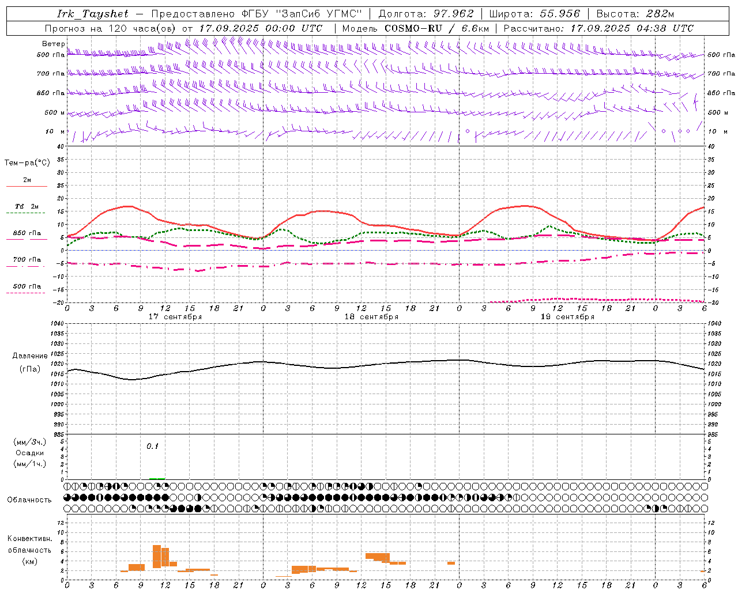
Task: Click the green precipitation bar under 0.1
Action: 157,478
